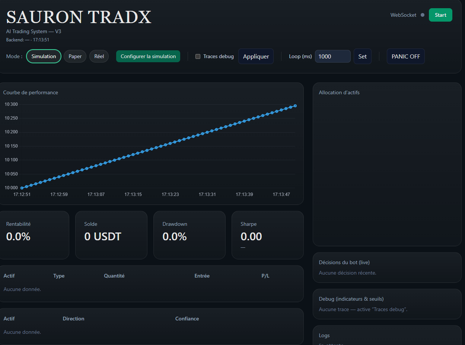The width and height of the screenshot is (465, 345).
Task: Click the AI Trading System — V3 subtitle
Action: point(34,31)
